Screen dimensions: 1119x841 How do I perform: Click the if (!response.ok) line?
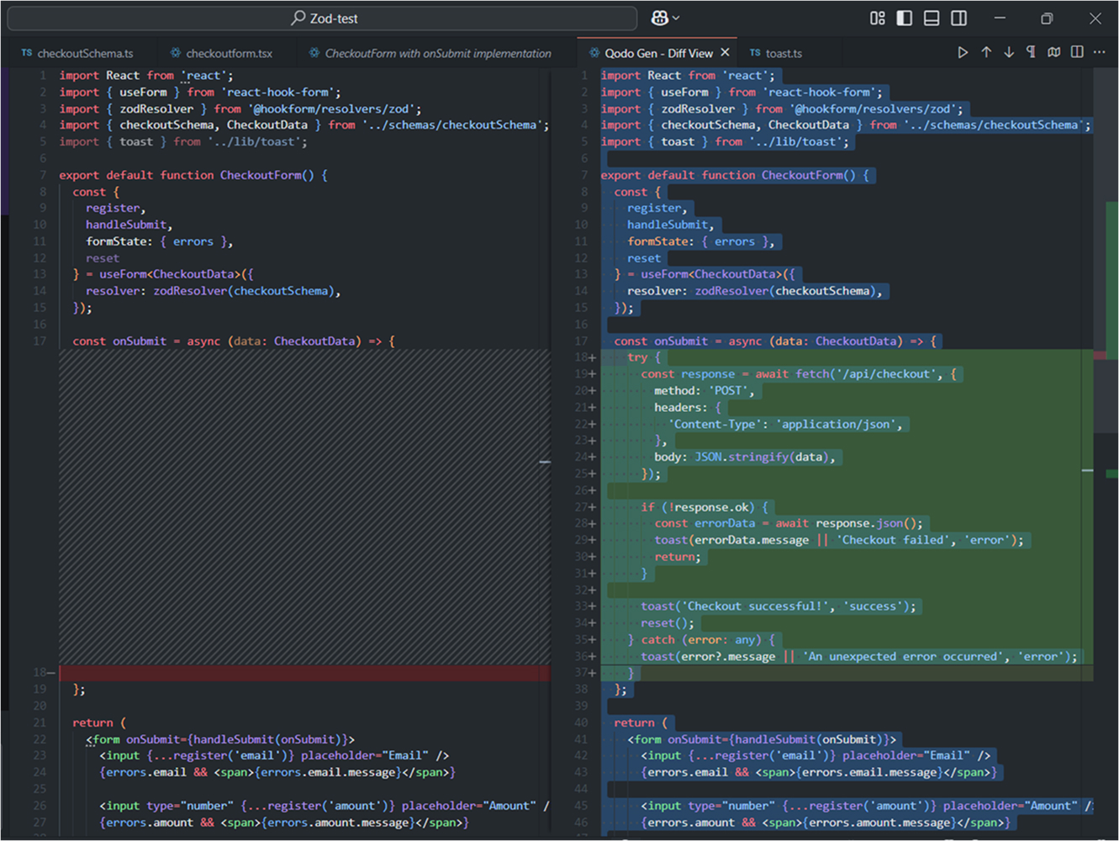(x=705, y=507)
